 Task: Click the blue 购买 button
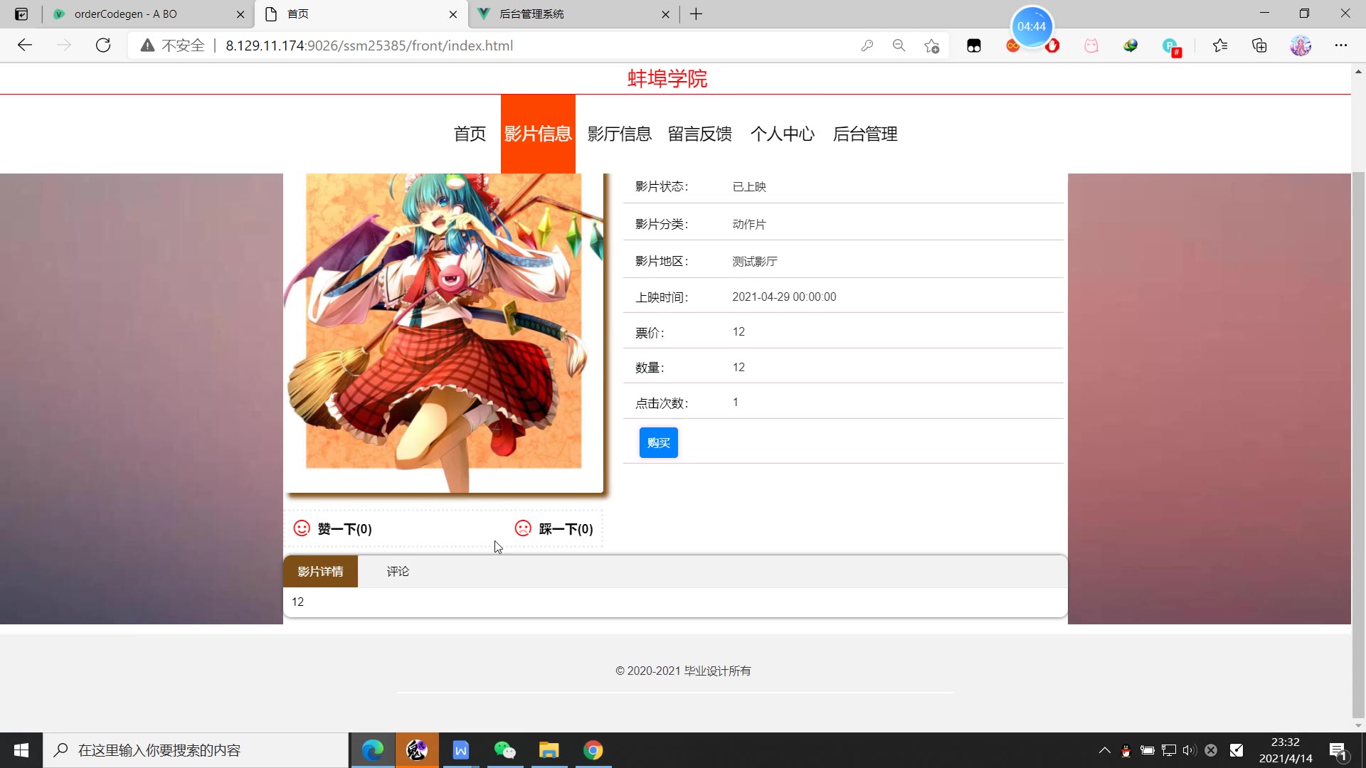tap(658, 443)
